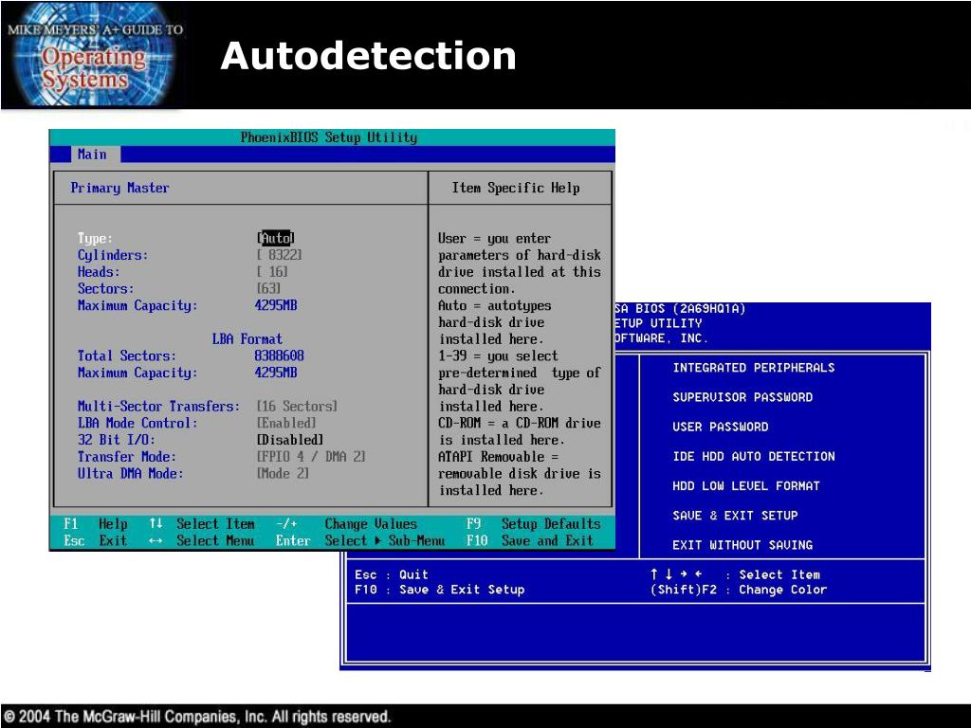Click the Cylinders value 8322

(x=280, y=254)
